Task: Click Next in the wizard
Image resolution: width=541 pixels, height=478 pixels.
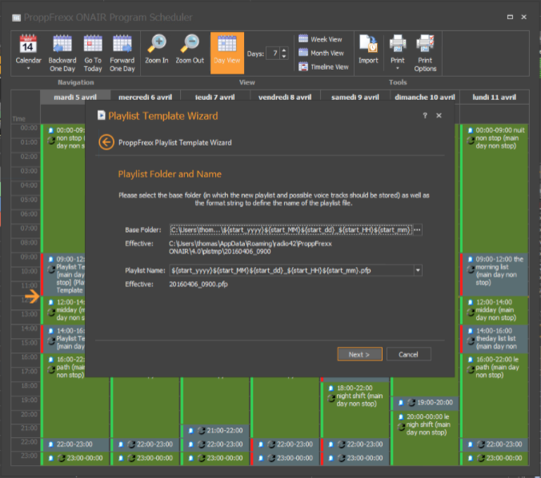Action: click(x=359, y=354)
